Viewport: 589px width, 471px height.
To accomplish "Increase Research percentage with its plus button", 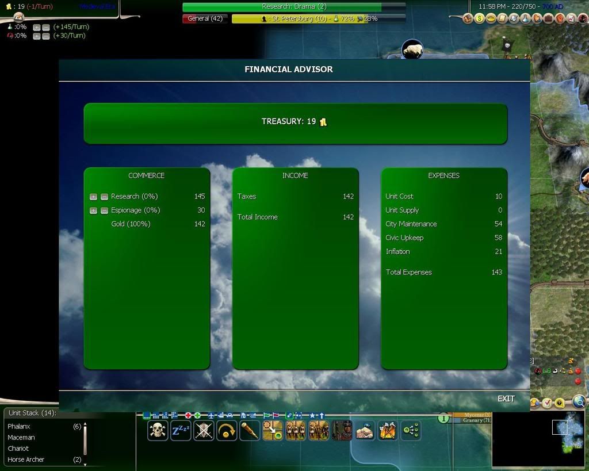I will [x=93, y=196].
